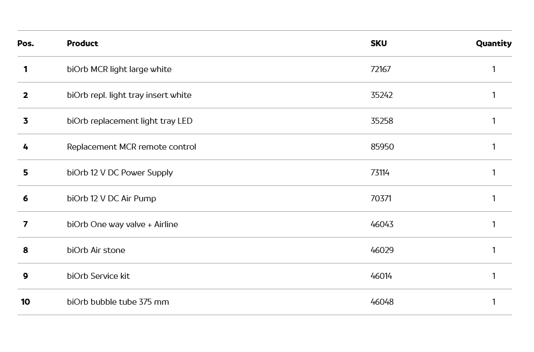Click the SKU column header

coord(379,43)
